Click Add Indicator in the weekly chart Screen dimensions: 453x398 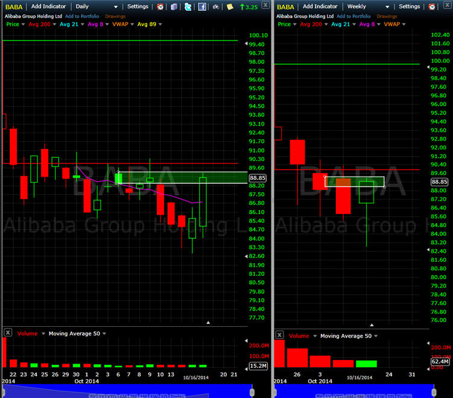(320, 7)
